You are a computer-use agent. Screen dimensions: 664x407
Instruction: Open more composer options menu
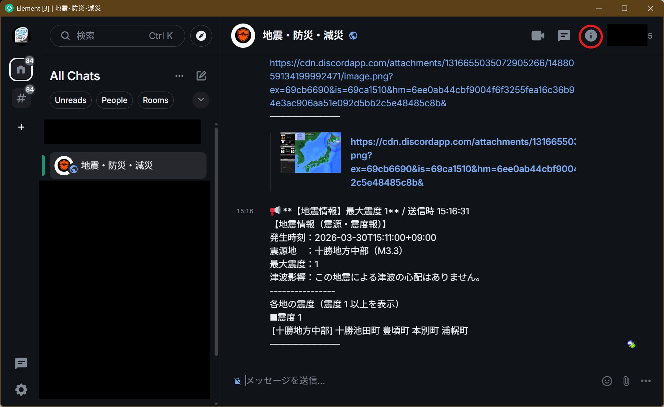[646, 381]
